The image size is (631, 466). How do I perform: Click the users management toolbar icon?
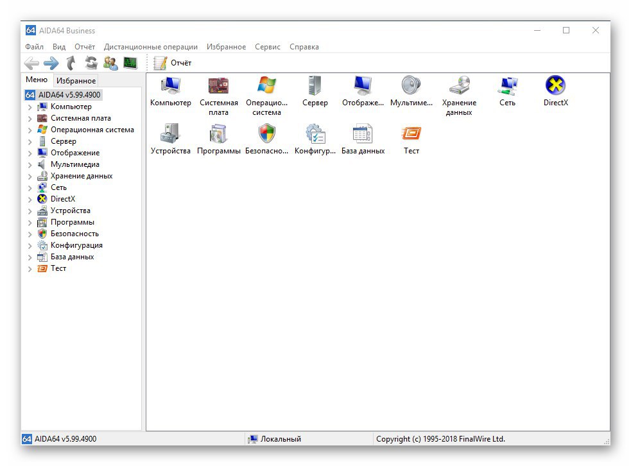point(110,63)
